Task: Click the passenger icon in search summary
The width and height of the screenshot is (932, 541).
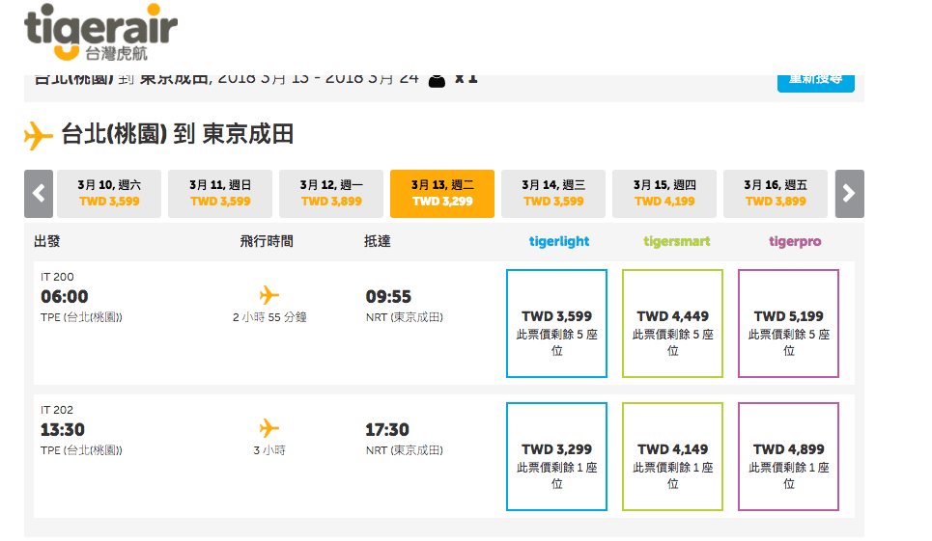Action: (437, 81)
